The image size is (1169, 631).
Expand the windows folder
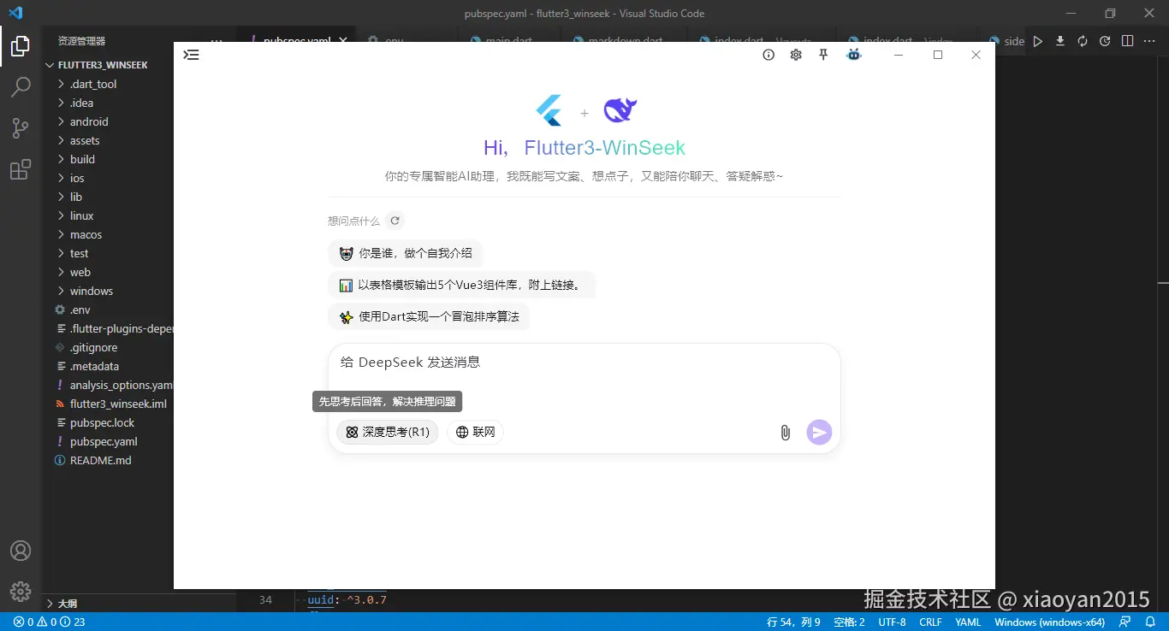92,291
